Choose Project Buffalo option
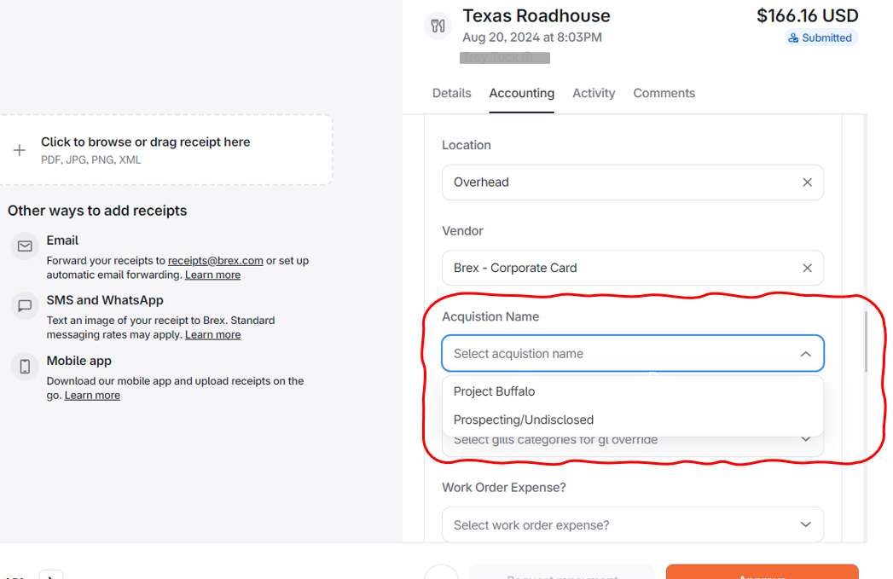The width and height of the screenshot is (893, 579). coord(633,391)
